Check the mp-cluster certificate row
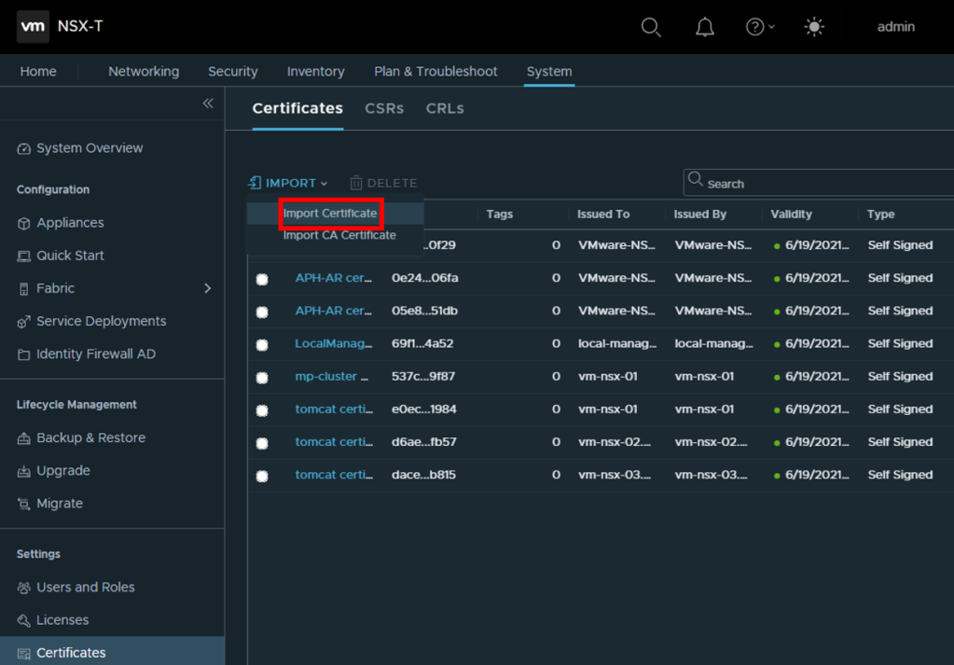This screenshot has height=665, width=954. pyautogui.click(x=262, y=378)
